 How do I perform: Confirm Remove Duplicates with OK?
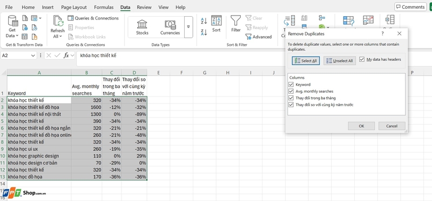361,126
